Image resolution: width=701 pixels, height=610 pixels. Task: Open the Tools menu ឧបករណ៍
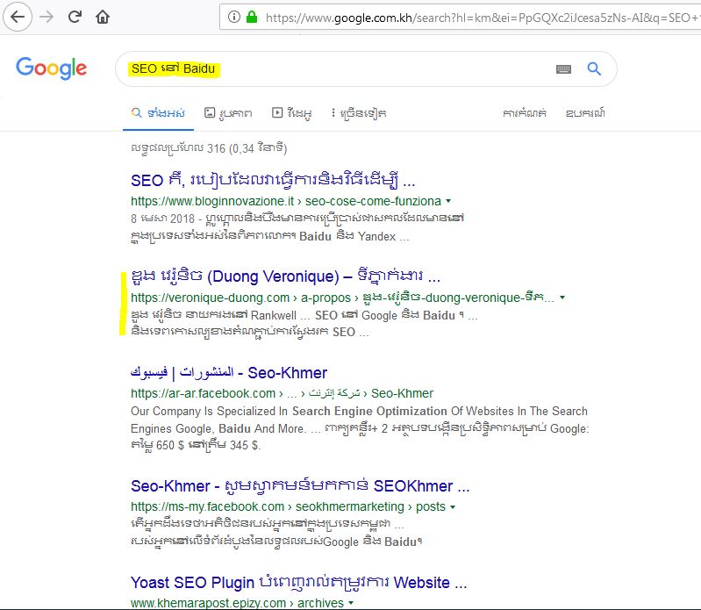pos(585,113)
